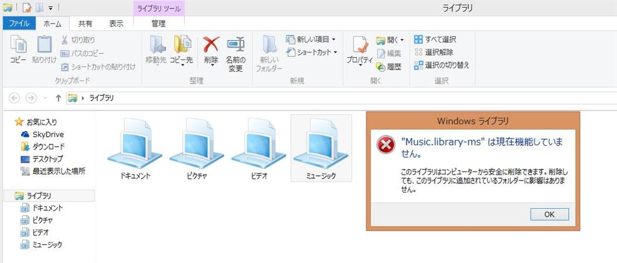Click ライブラリ in the address bar
The width and height of the screenshot is (617, 263).
coord(101,98)
